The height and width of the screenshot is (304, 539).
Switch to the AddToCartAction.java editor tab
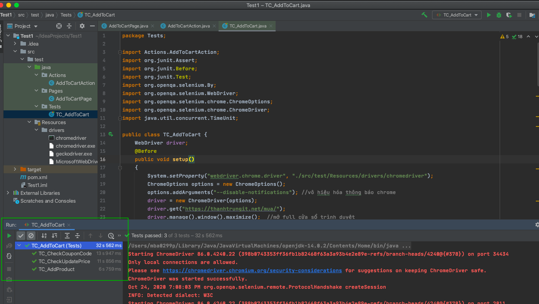pyautogui.click(x=189, y=26)
